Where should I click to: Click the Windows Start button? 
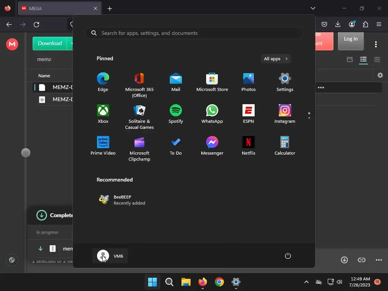click(x=152, y=282)
